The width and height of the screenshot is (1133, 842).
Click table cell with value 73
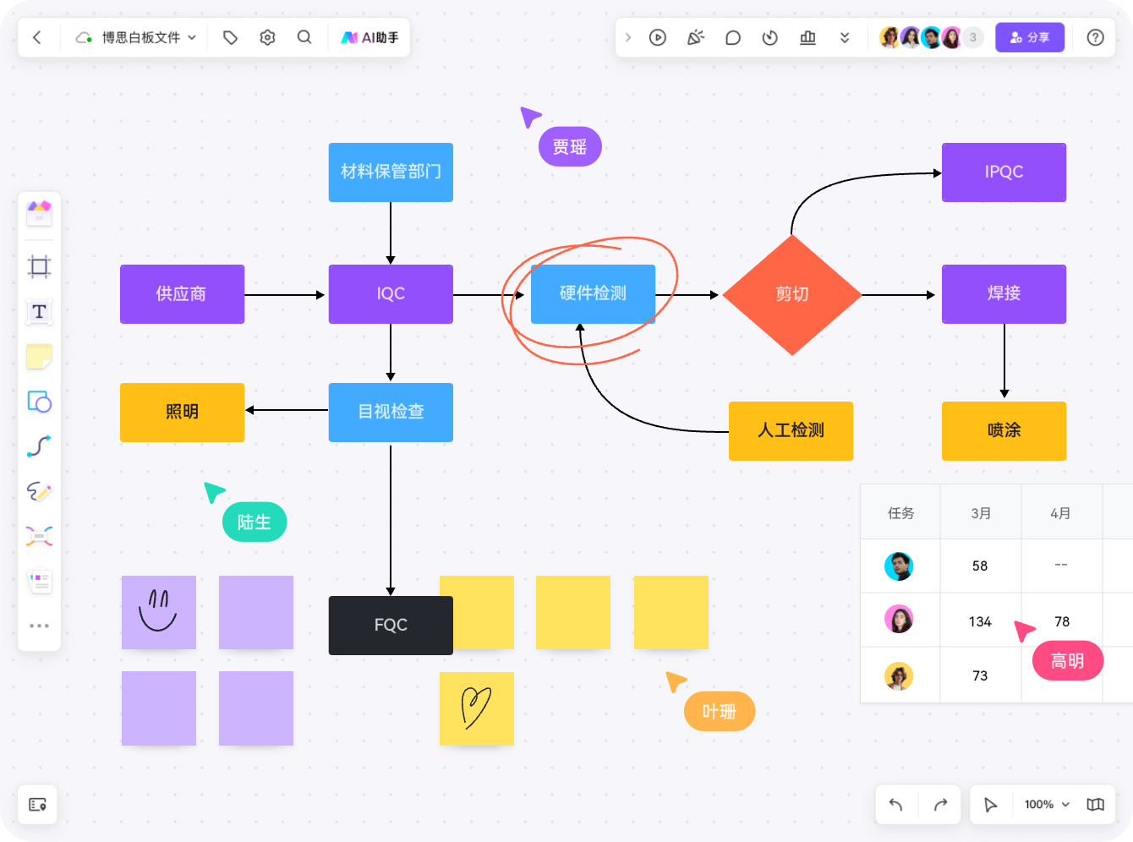(981, 675)
